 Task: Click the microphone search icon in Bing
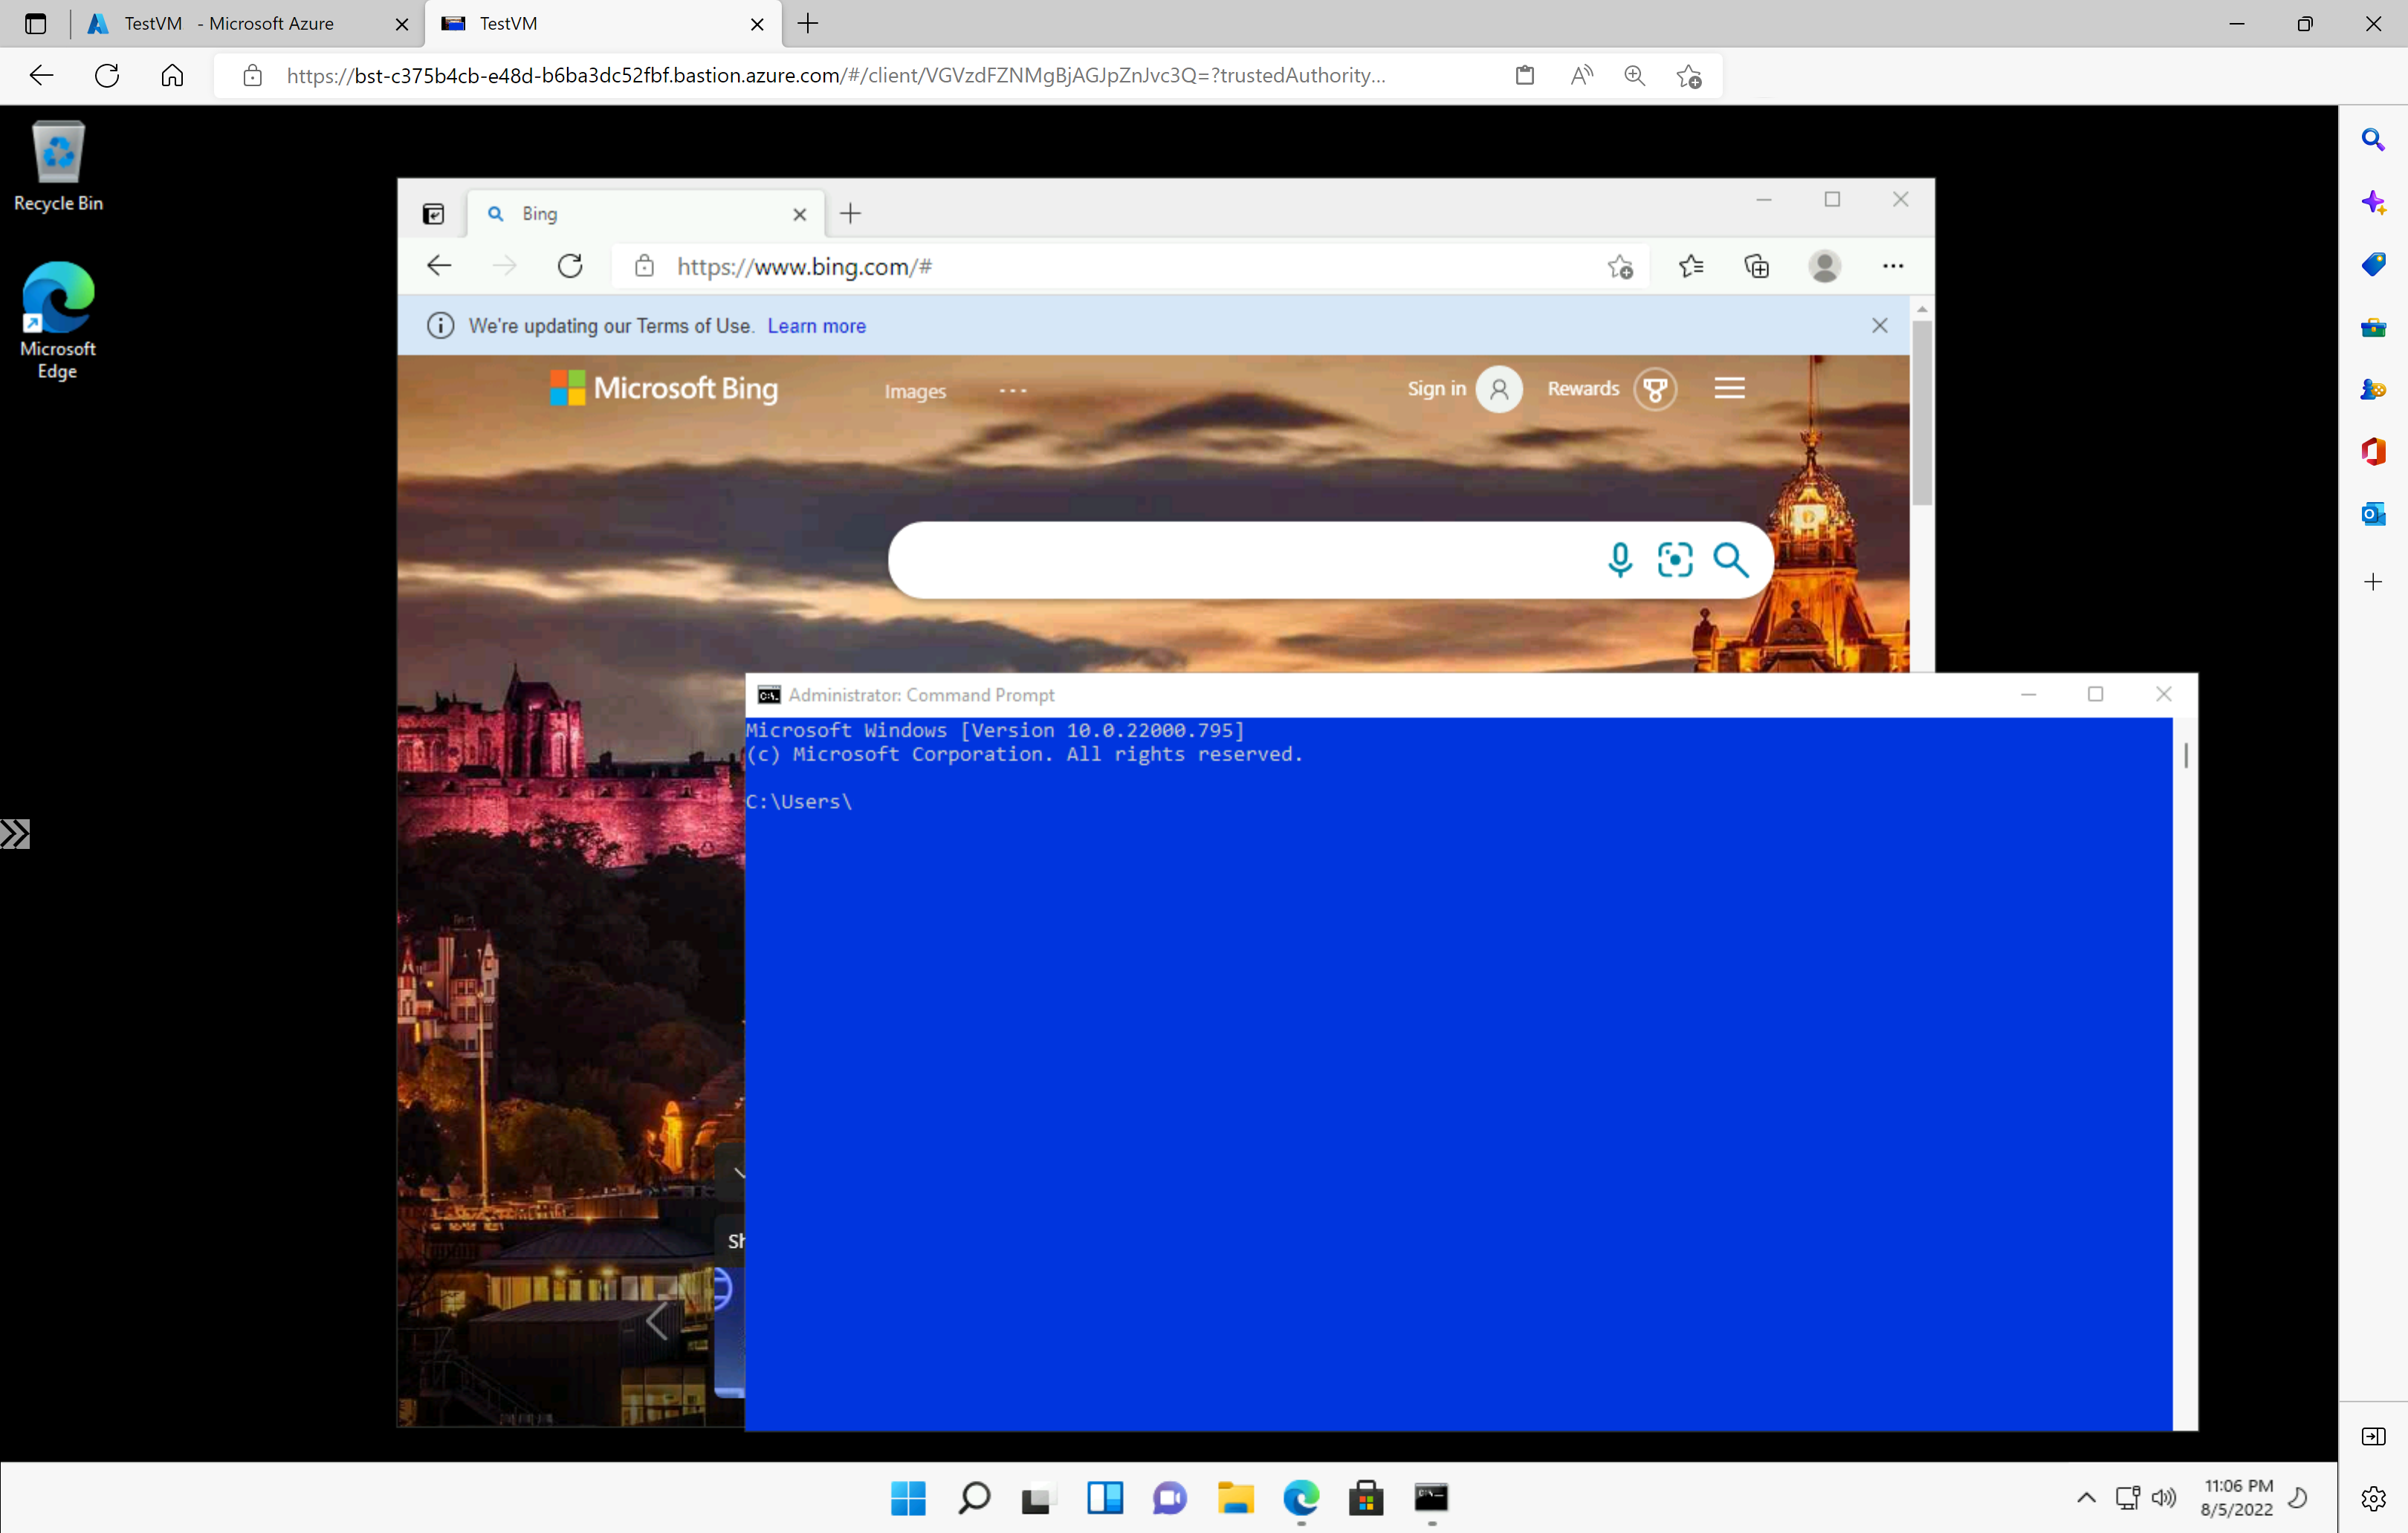pyautogui.click(x=1618, y=558)
